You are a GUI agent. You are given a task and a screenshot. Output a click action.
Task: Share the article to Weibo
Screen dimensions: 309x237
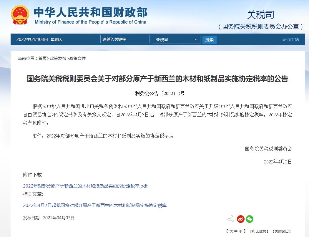[x=240, y=219]
